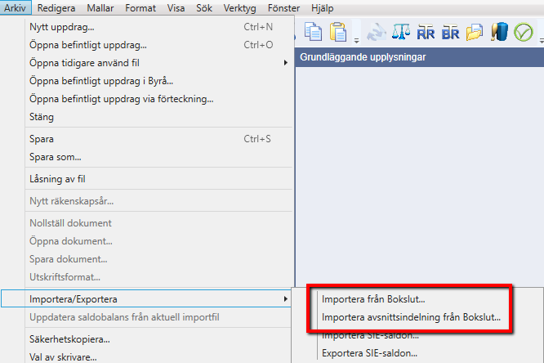Image resolution: width=544 pixels, height=363 pixels.
Task: Choose Spara som... menu entry
Action: (159, 157)
